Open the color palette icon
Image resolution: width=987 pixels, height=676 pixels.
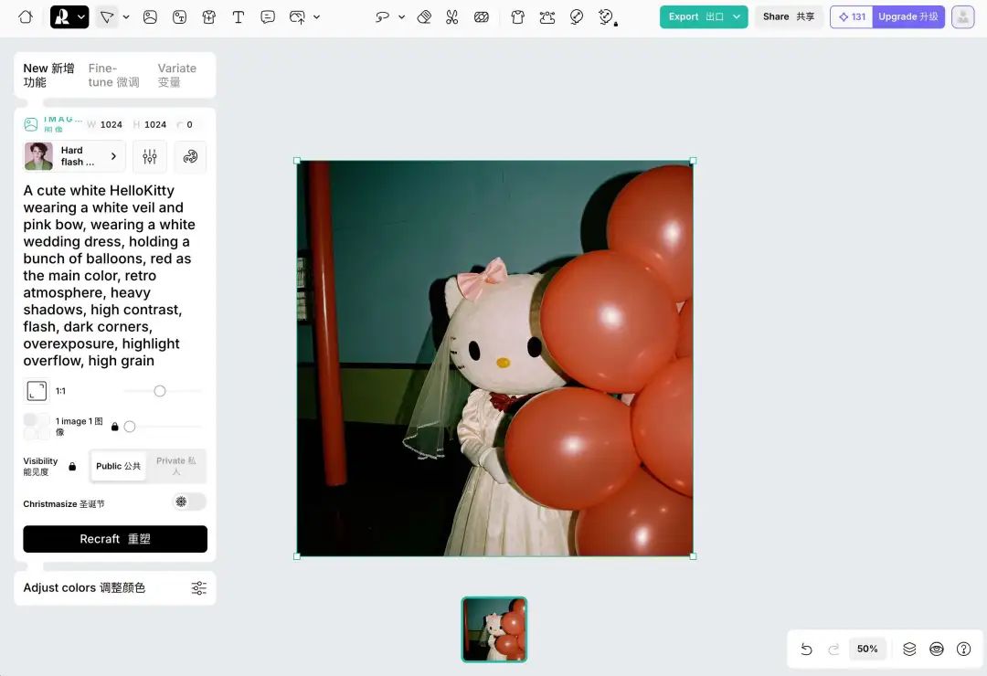pos(190,157)
